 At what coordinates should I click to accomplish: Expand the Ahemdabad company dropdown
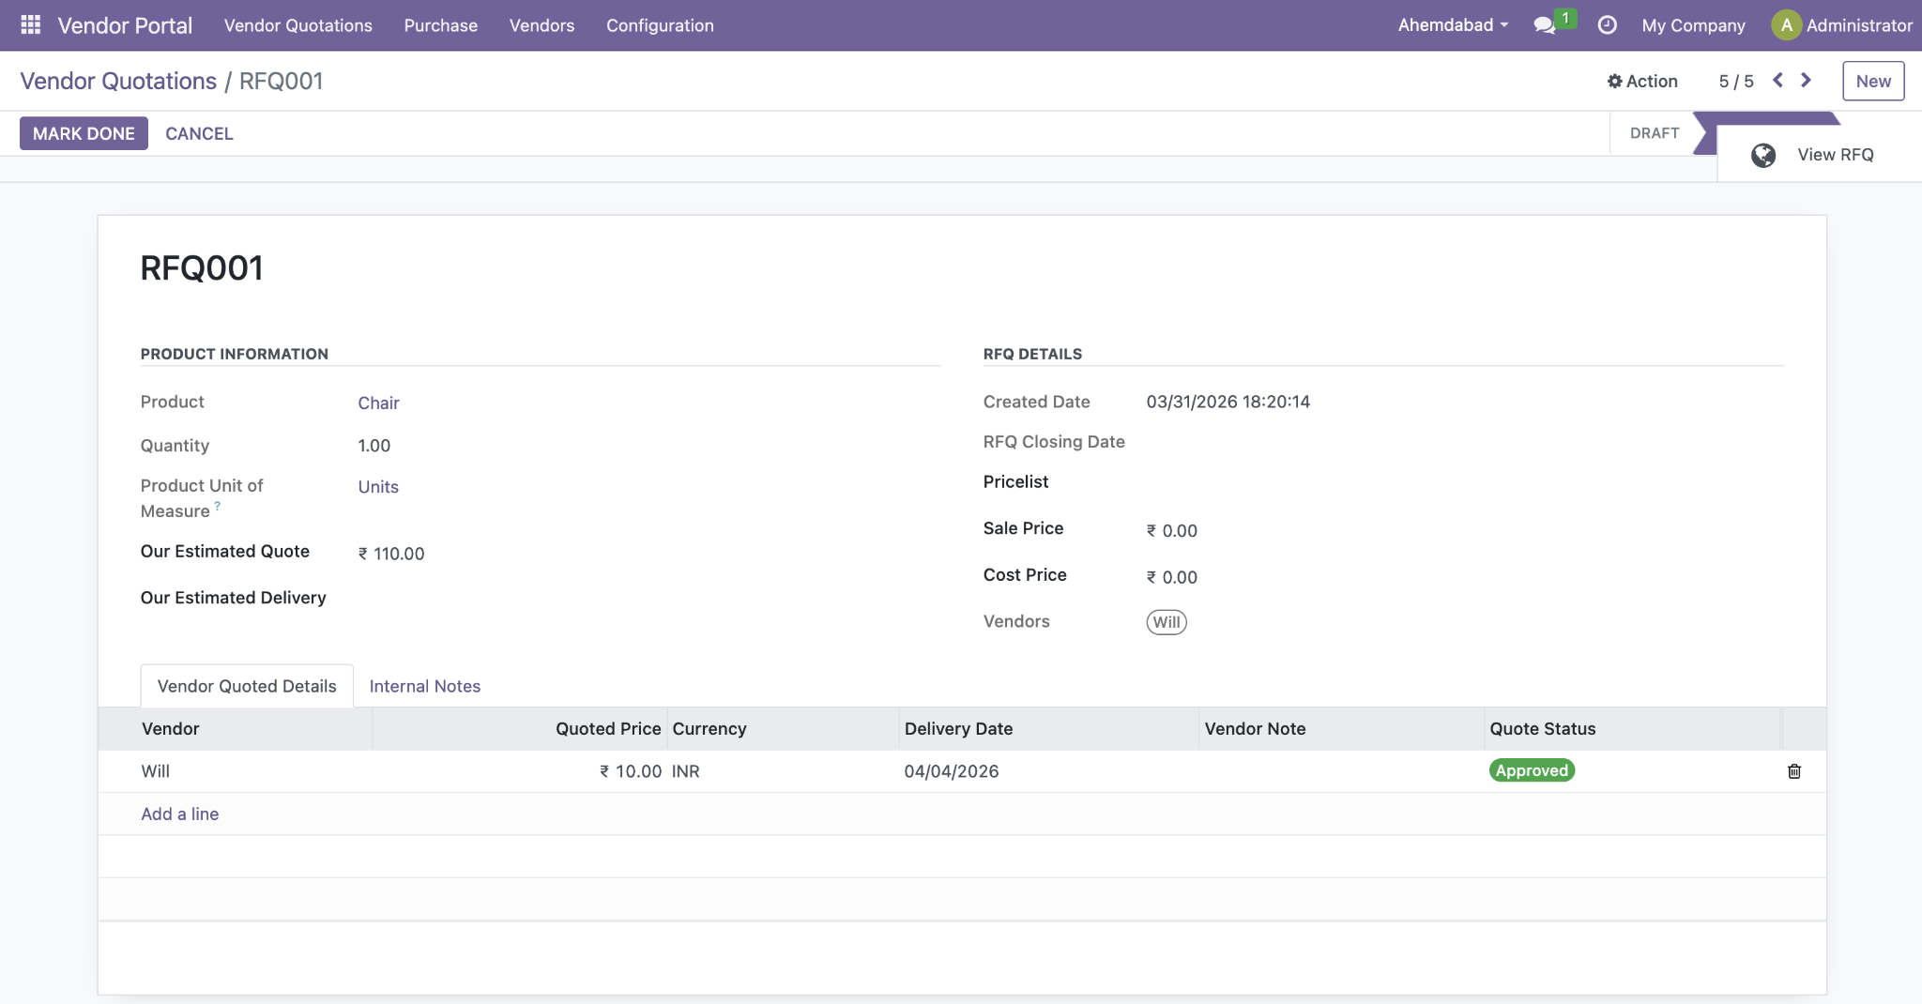click(1453, 25)
